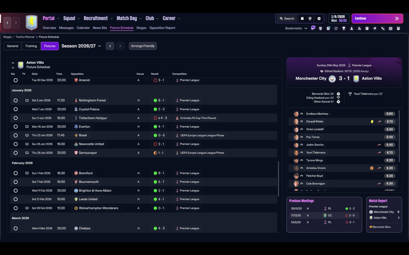This screenshot has height=255, width=409.
Task: Click the person search shortcut icon
Action: 359,28
